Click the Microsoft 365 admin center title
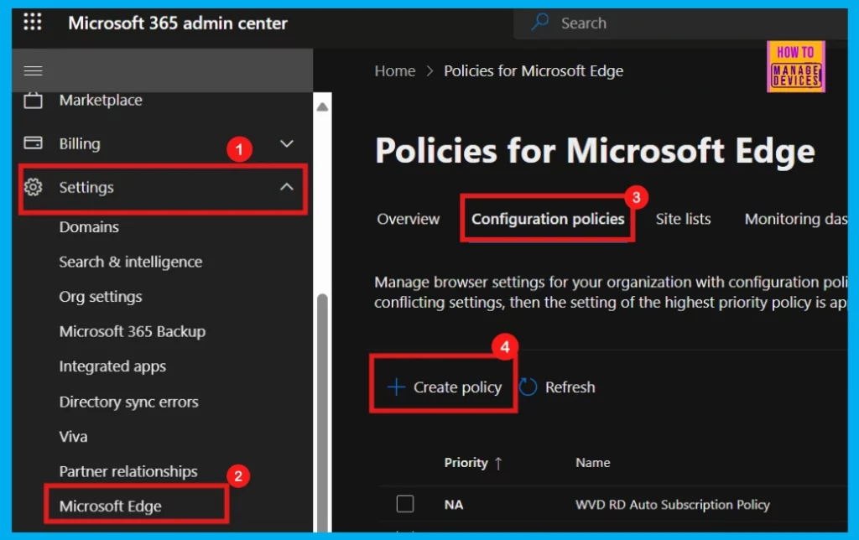Image resolution: width=859 pixels, height=540 pixels. point(178,23)
